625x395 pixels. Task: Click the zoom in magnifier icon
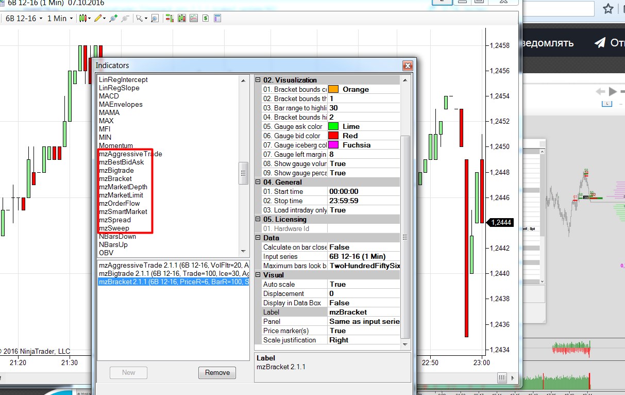click(113, 19)
